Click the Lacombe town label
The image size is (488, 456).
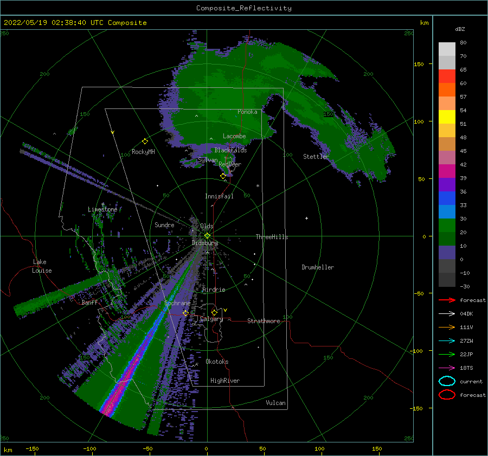(234, 136)
